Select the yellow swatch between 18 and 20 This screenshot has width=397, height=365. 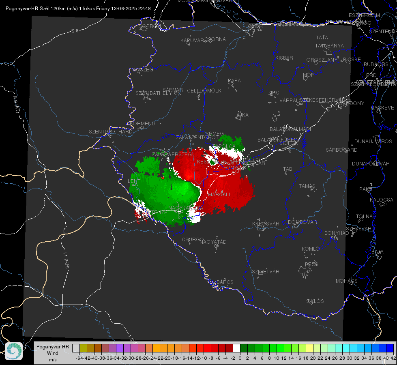[x=309, y=348]
